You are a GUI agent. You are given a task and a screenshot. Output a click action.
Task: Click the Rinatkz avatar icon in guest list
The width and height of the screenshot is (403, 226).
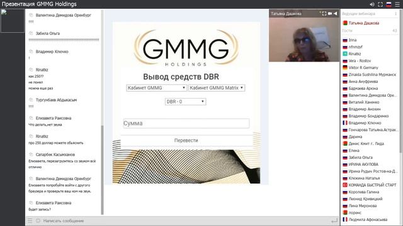[x=345, y=54]
